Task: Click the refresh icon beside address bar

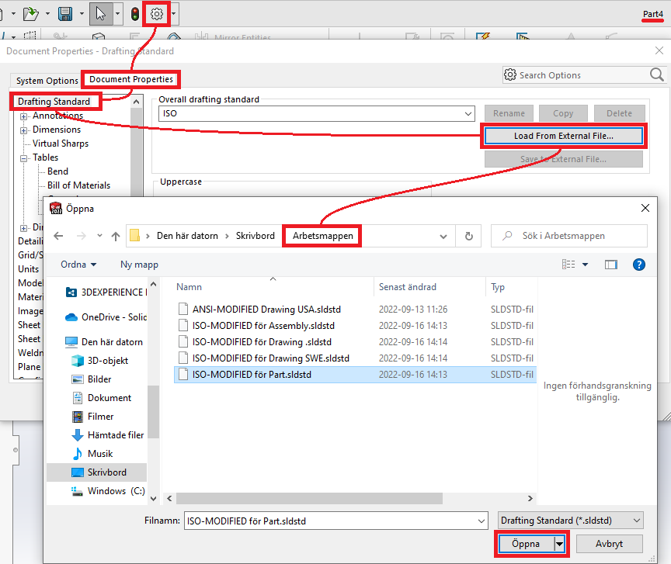Action: pos(468,236)
